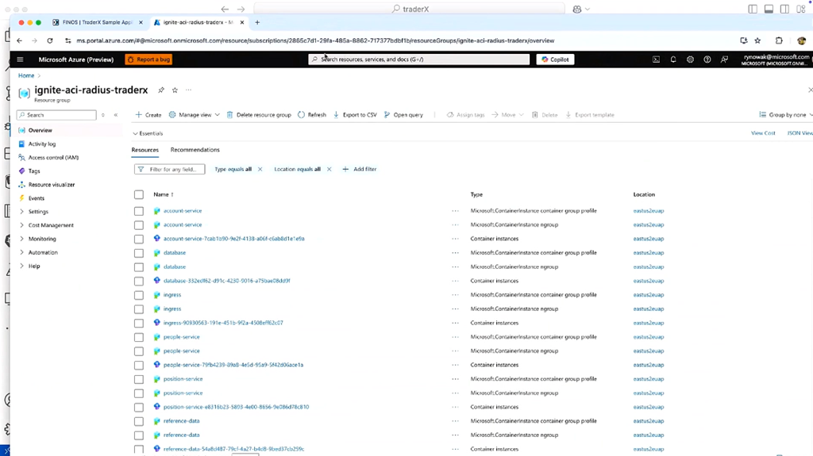813x456 pixels.
Task: Focus the Filter for any field box
Action: click(x=170, y=170)
